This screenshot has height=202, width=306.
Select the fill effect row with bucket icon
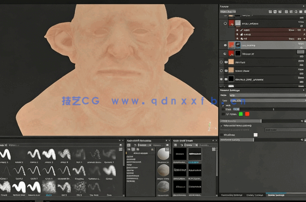point(270,39)
